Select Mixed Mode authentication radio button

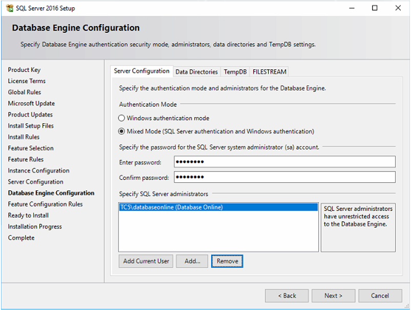click(121, 131)
